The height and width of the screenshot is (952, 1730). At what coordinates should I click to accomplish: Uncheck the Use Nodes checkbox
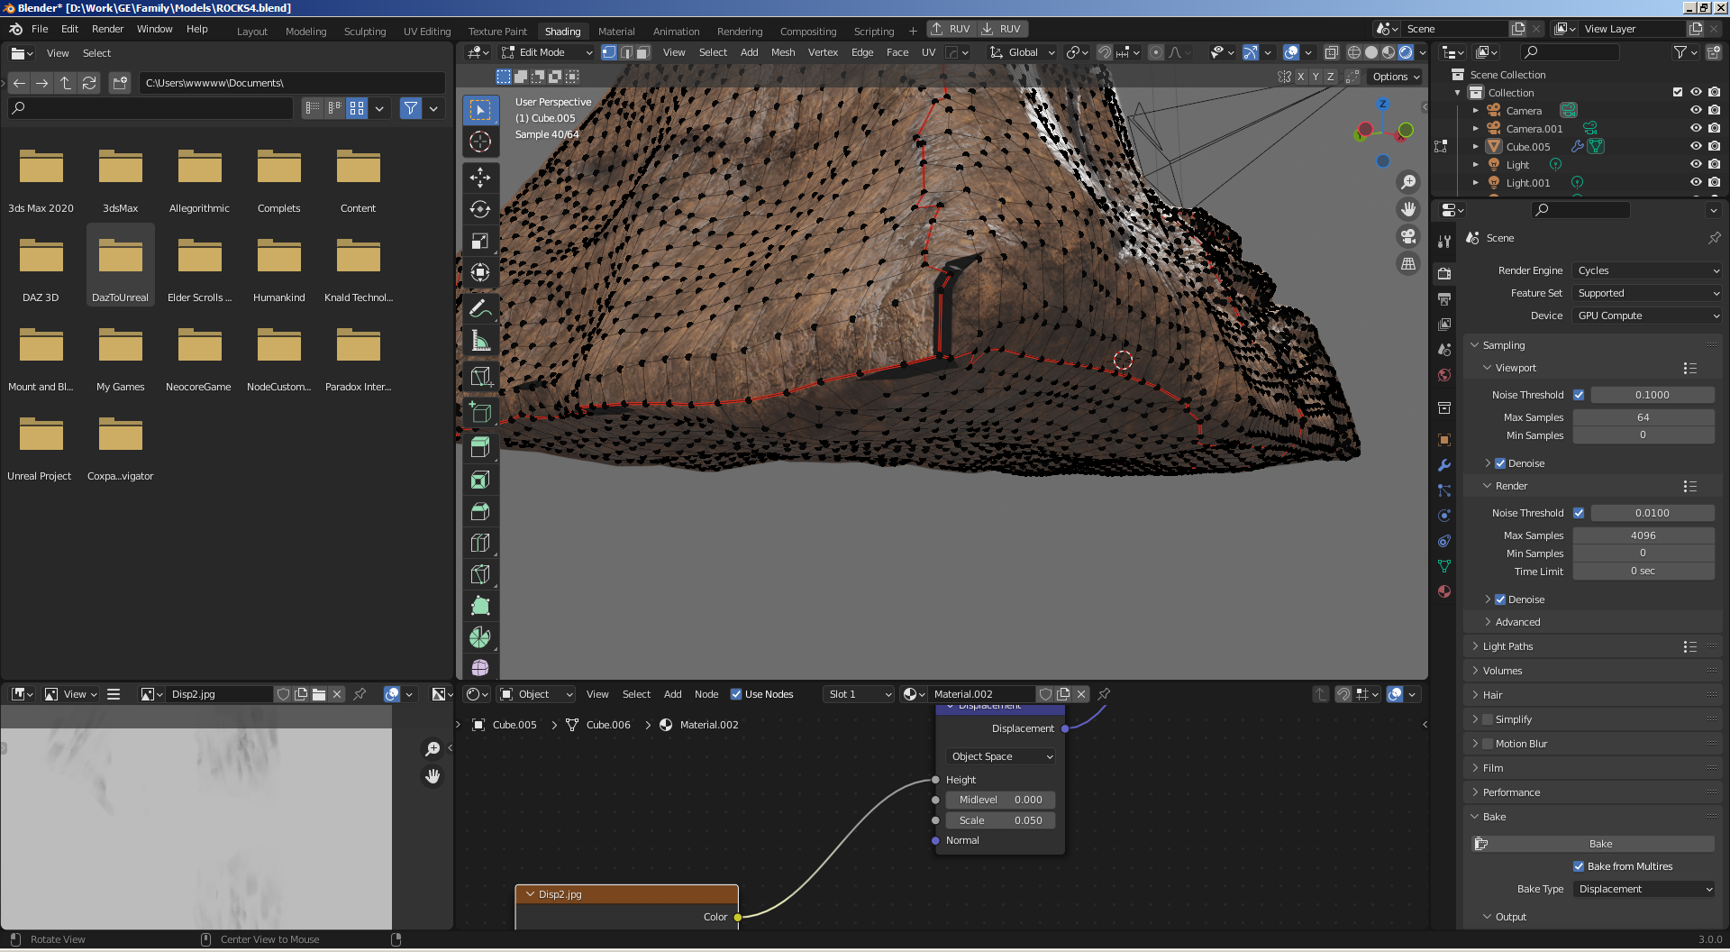[x=736, y=694]
